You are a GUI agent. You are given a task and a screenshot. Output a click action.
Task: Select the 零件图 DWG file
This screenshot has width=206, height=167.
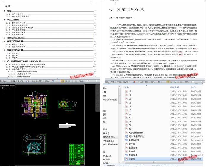click(163, 144)
